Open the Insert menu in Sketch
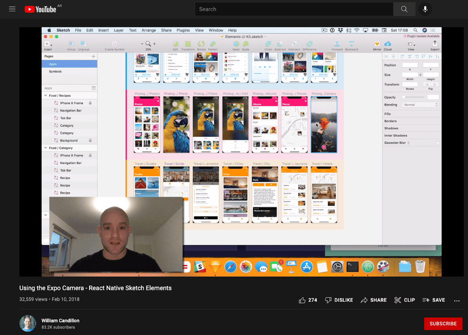 103,30
